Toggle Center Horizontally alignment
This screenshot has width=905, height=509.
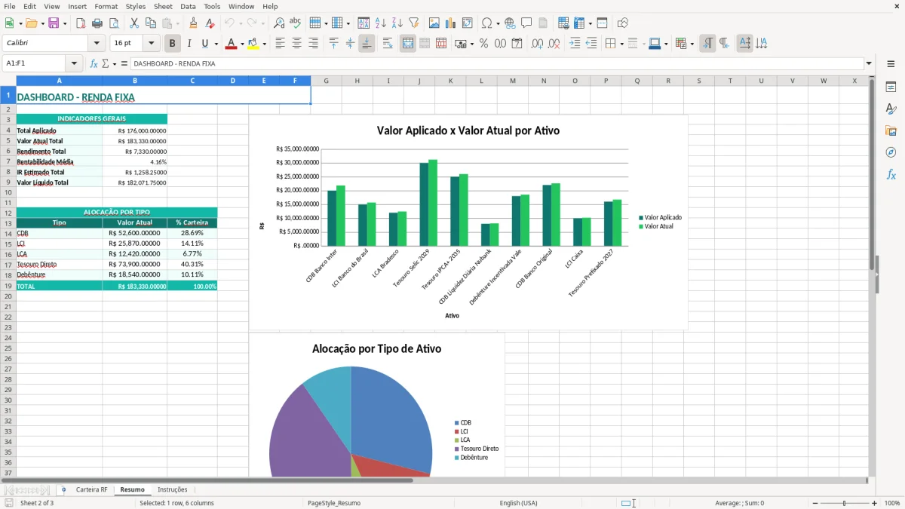point(296,44)
